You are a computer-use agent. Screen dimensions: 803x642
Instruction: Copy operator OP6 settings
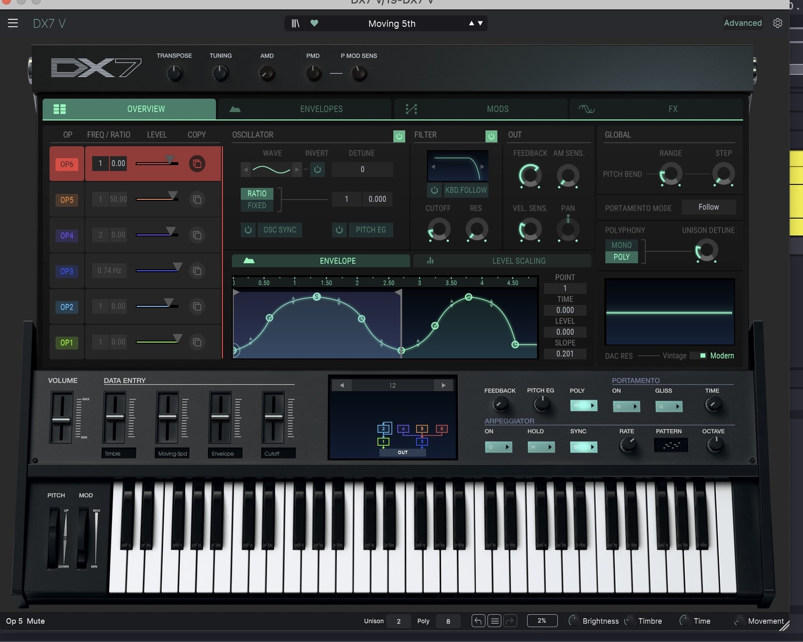click(x=197, y=164)
